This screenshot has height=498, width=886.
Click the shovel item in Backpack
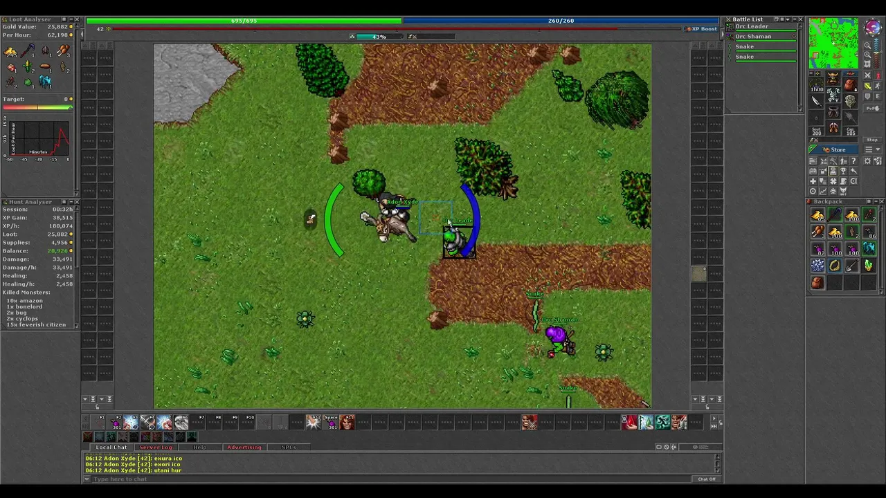[x=852, y=266]
